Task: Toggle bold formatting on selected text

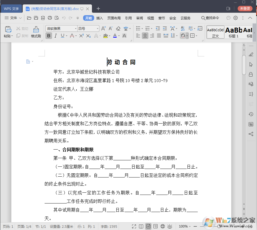Action: (49, 35)
